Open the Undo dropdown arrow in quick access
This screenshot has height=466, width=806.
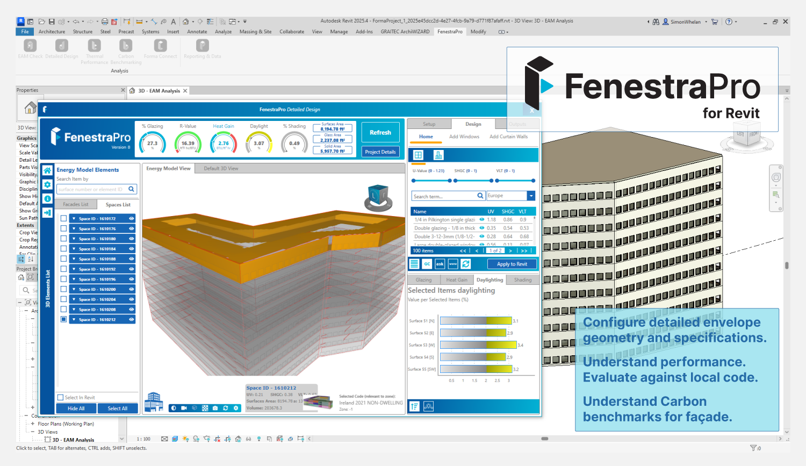pos(82,21)
